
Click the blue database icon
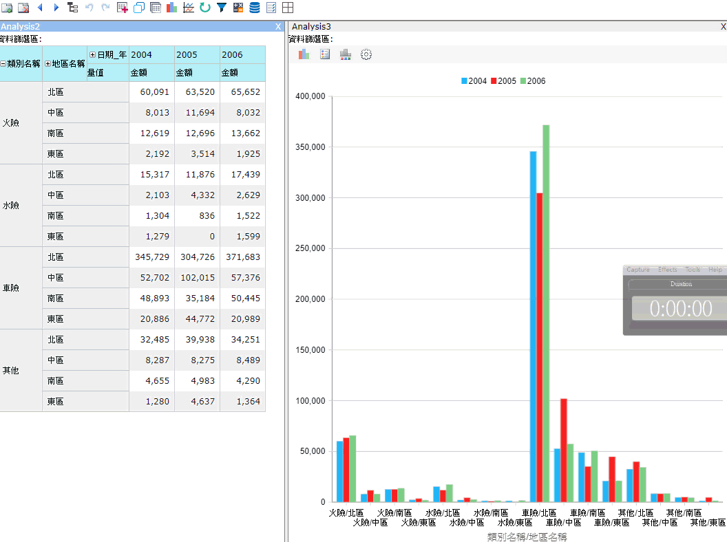pyautogui.click(x=255, y=8)
